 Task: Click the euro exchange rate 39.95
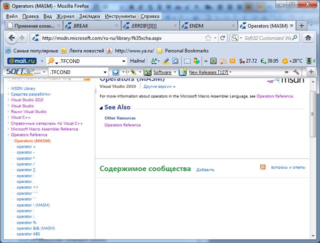269,61
